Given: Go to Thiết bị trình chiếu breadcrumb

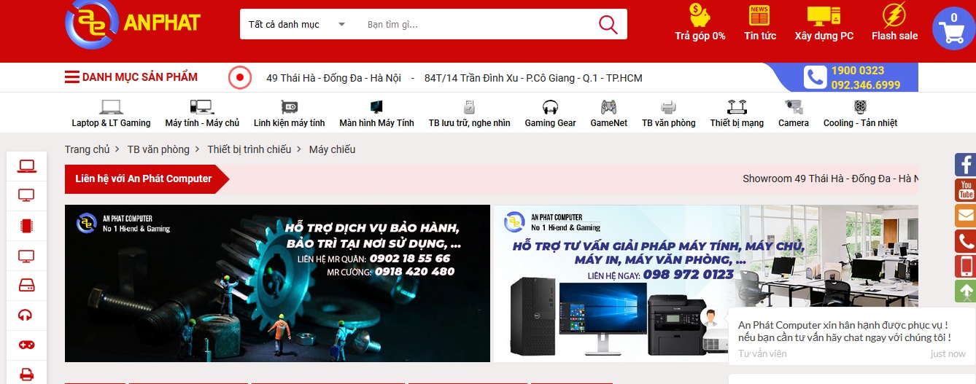Looking at the screenshot, I should click(249, 149).
